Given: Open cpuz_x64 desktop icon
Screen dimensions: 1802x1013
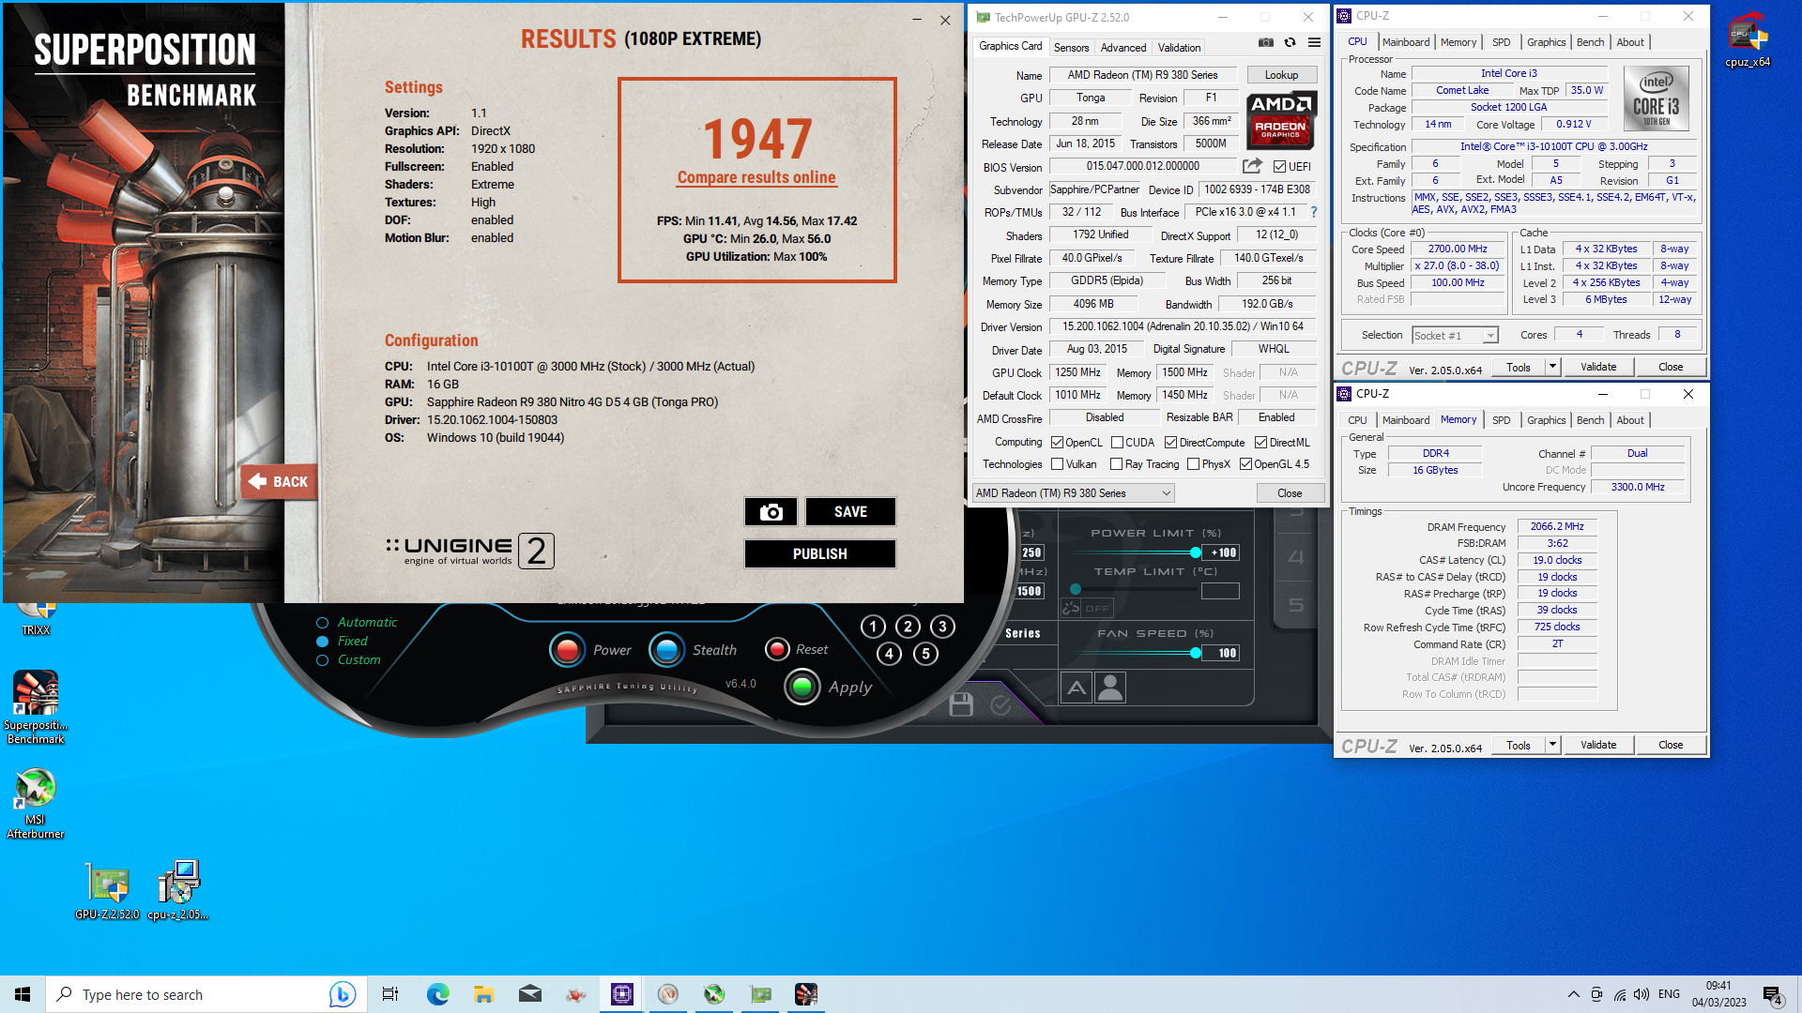Looking at the screenshot, I should pos(1748,39).
